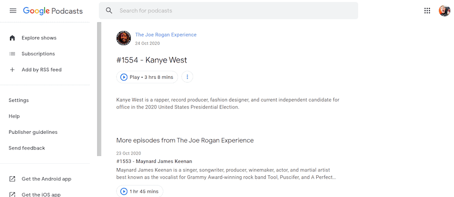Click the sidebar vertical scrollbar
Screen dimensions: 454x197
click(99, 89)
